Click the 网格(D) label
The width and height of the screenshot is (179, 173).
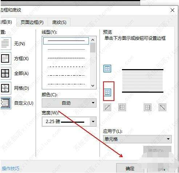click(21, 88)
